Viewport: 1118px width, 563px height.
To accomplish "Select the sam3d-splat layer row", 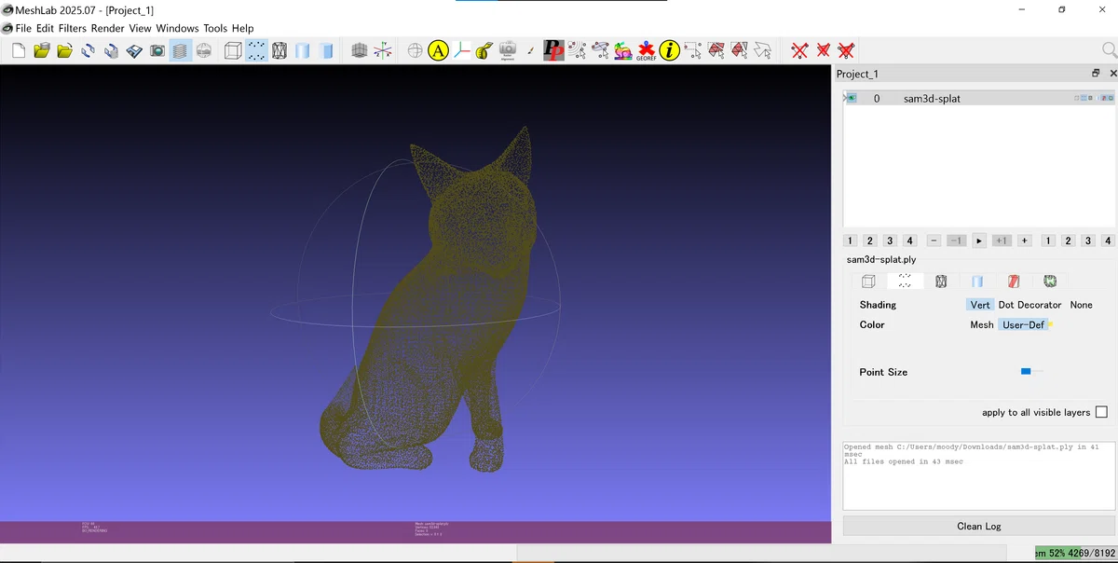I will point(978,98).
